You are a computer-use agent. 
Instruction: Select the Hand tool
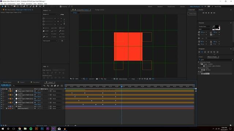click(5, 7)
